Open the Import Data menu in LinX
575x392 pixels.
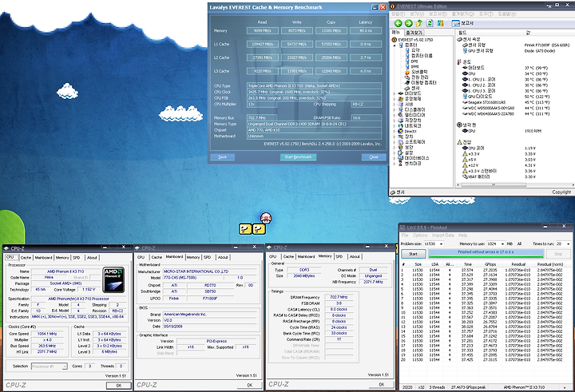tap(442, 236)
